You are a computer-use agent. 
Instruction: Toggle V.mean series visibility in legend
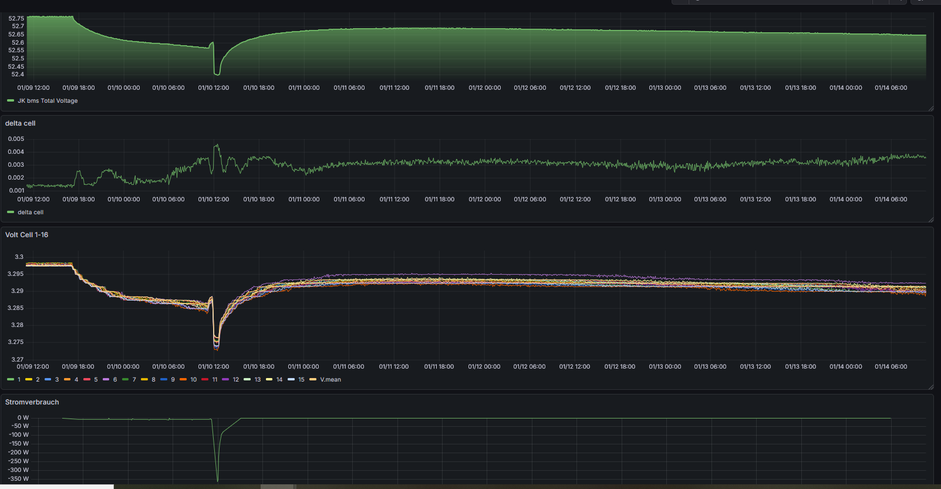pyautogui.click(x=330, y=380)
